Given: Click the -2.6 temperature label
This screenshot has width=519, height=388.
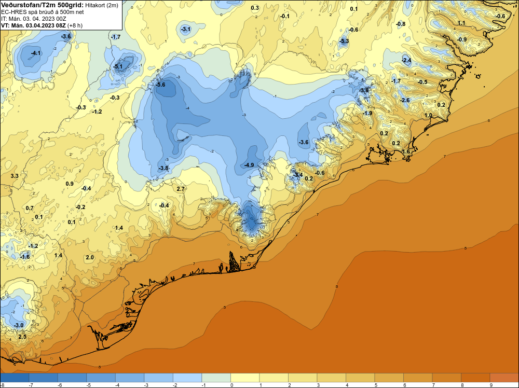Looking at the screenshot, I should [405, 100].
